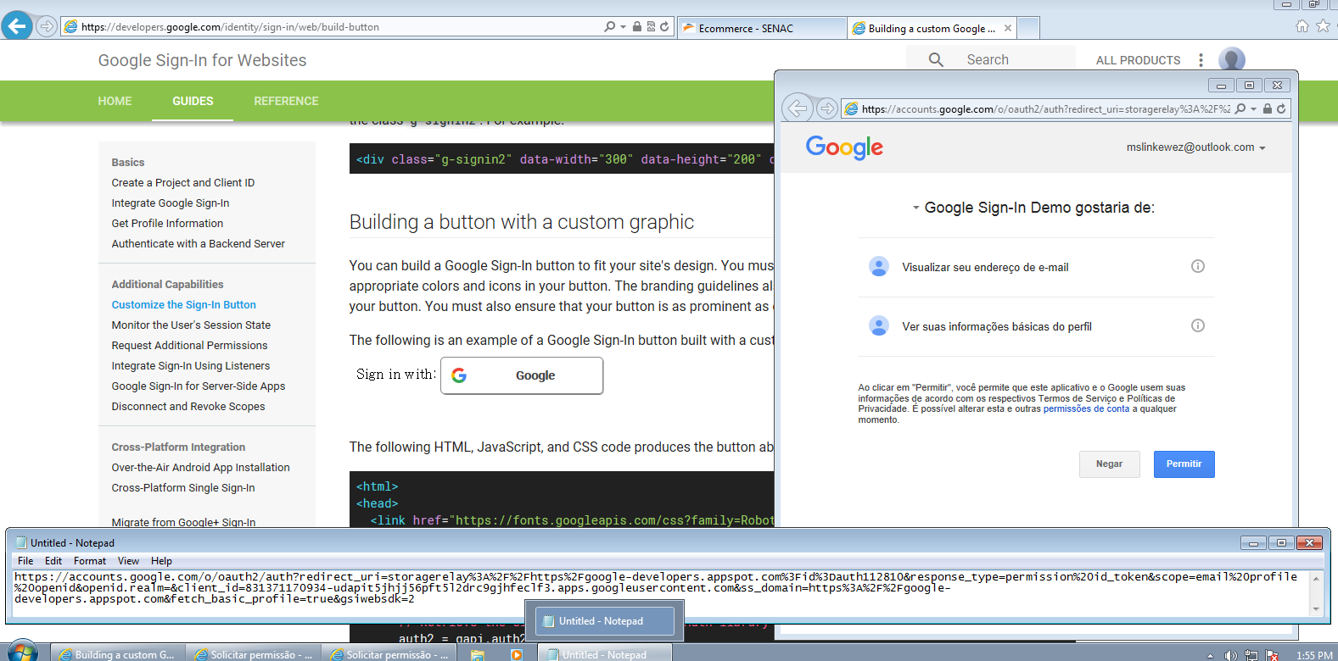1338x661 pixels.
Task: Open Request Additional Permissions link
Action: (189, 345)
